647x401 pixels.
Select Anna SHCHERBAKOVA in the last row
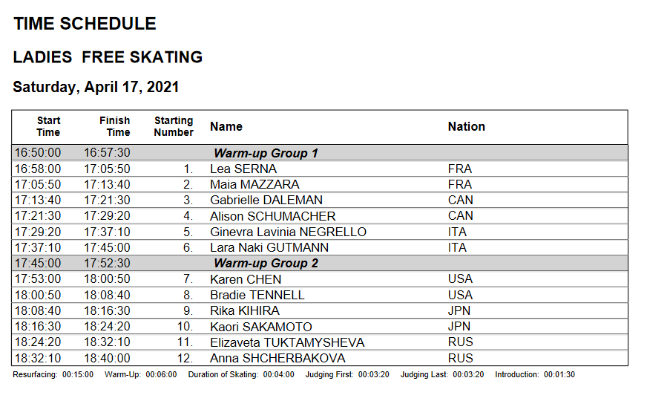277,358
